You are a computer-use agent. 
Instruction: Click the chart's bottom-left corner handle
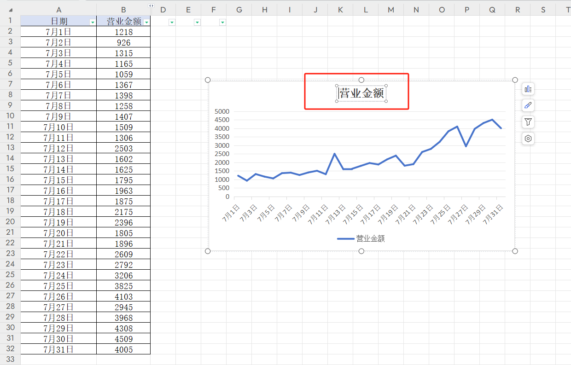coord(208,251)
